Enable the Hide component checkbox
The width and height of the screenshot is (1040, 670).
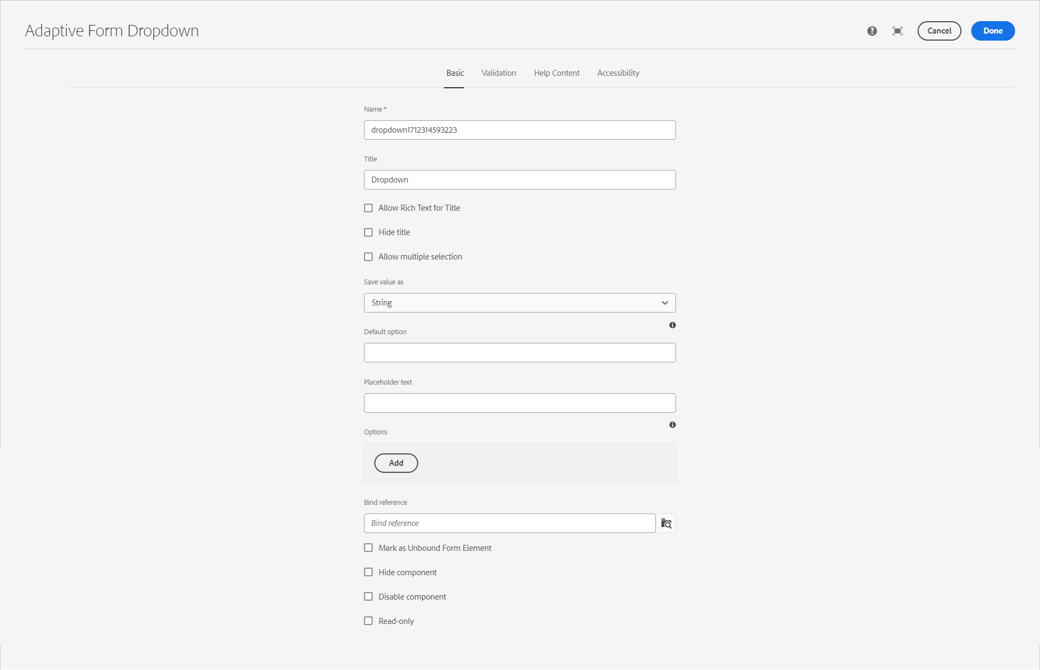click(368, 573)
